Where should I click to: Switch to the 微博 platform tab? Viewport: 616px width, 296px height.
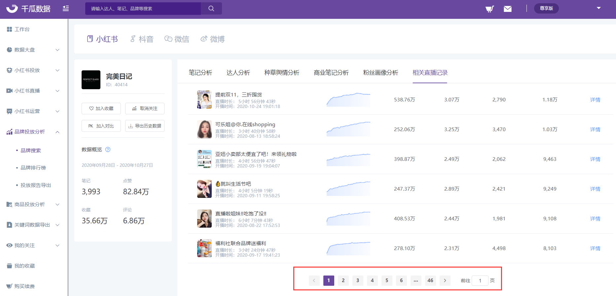[212, 39]
